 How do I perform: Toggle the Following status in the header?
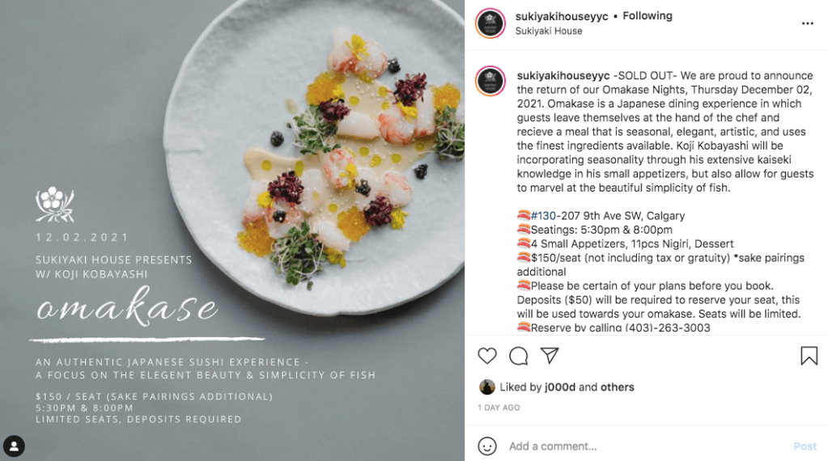(648, 15)
